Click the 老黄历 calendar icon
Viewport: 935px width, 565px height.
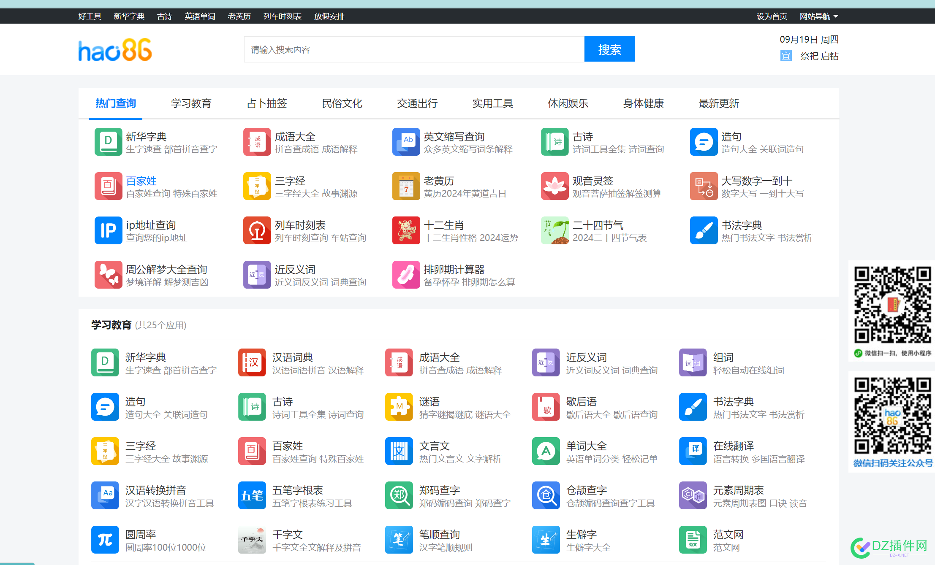[x=406, y=186]
